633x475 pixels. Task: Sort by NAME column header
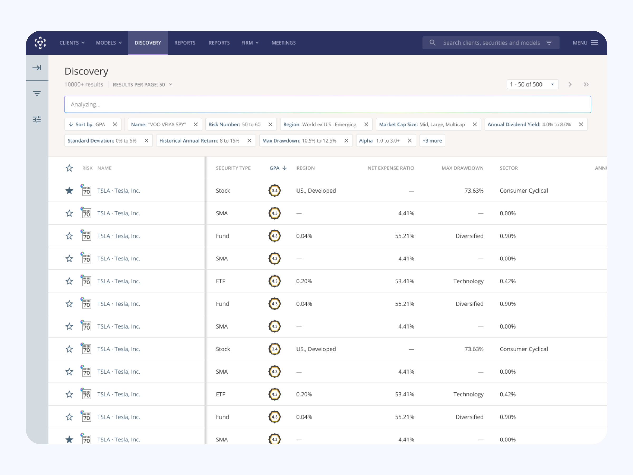point(104,168)
